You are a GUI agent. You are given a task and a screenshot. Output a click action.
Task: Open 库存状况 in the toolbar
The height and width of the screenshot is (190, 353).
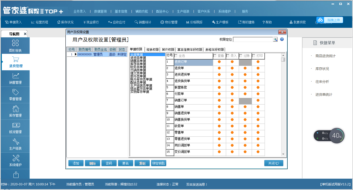pyautogui.click(x=65, y=22)
